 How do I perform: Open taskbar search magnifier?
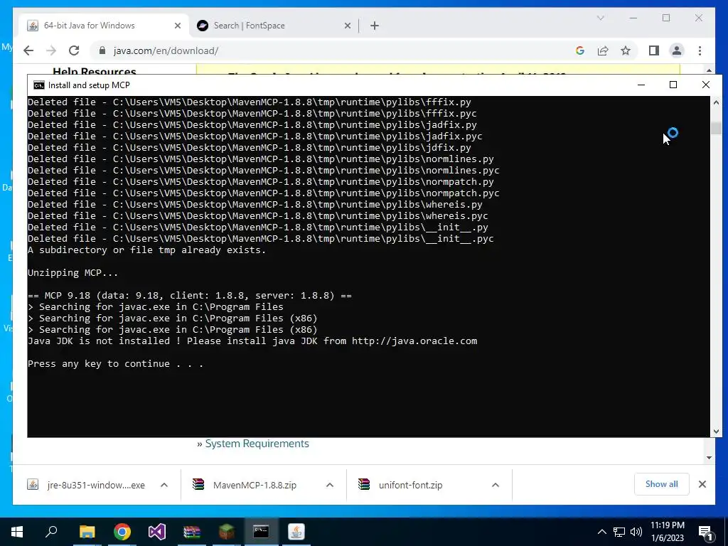tap(51, 532)
